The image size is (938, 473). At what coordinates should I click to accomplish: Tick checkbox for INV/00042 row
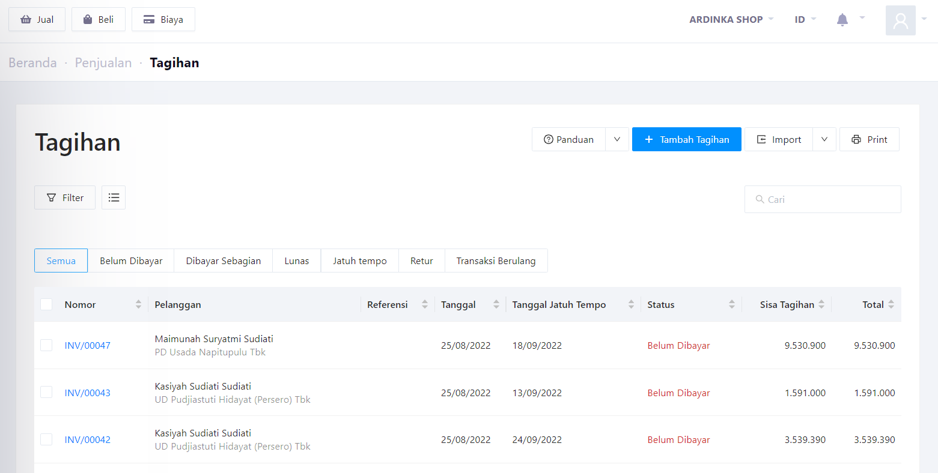pos(46,439)
